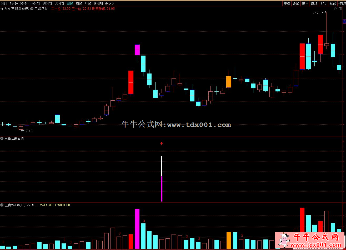Click the VOLUME: 175891.00 readout
Image resolution: width=346 pixels, height=250 pixels.
click(55, 205)
